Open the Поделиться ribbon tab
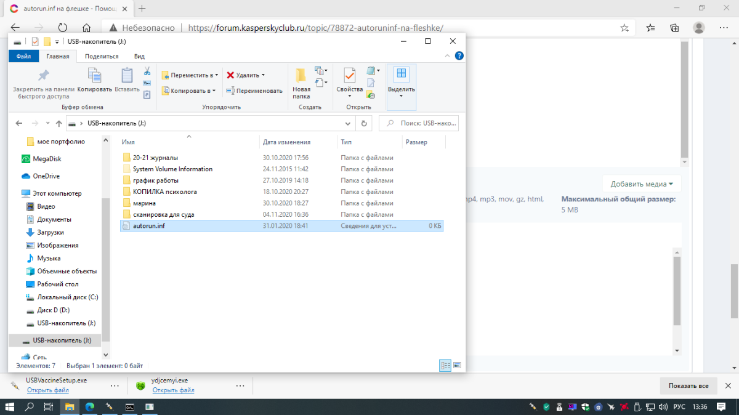The image size is (739, 415). pyautogui.click(x=102, y=56)
